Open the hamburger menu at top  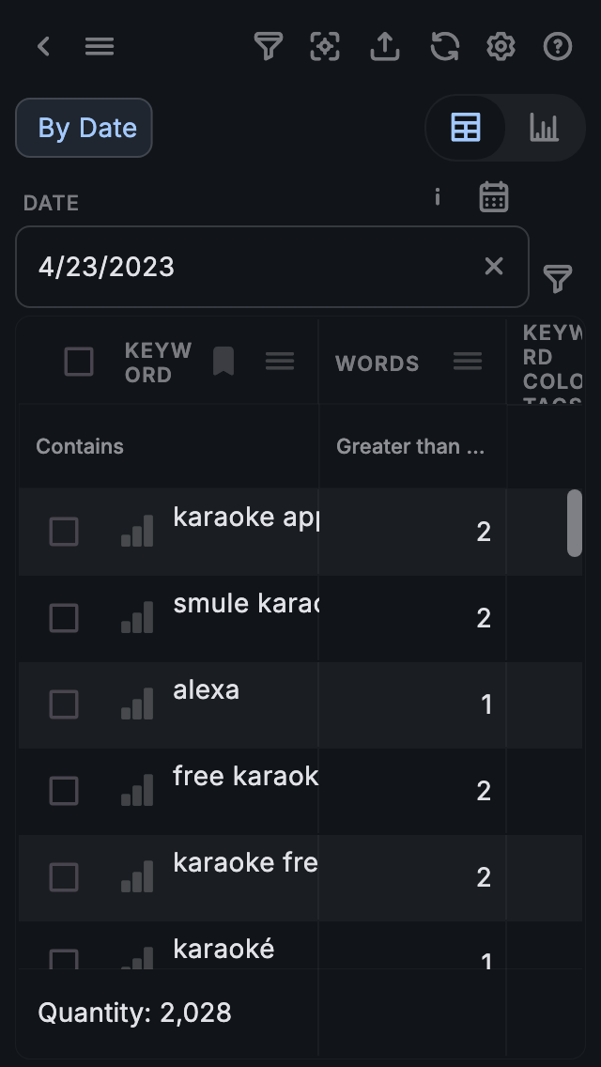pos(100,46)
